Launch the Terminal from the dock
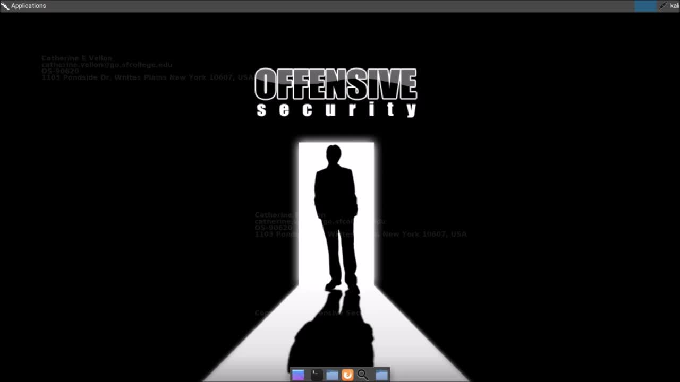Image resolution: width=680 pixels, height=382 pixels. 317,375
